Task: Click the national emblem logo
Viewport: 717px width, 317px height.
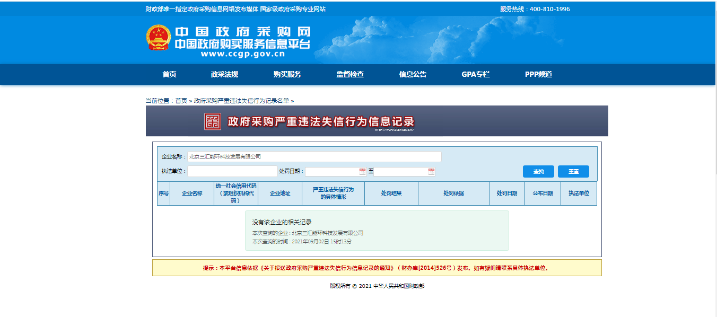Action: [159, 38]
